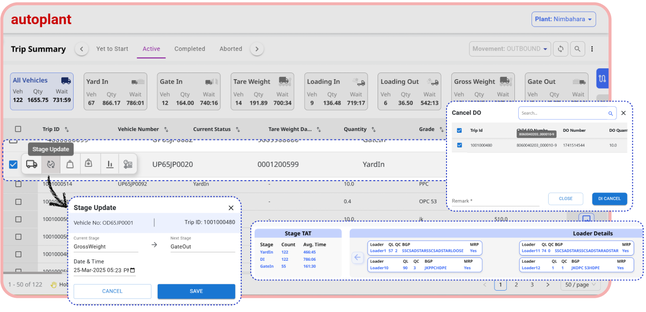This screenshot has width=646, height=312.
Task: Expand the Movement: OUTBOUND dropdown
Action: pyautogui.click(x=509, y=49)
